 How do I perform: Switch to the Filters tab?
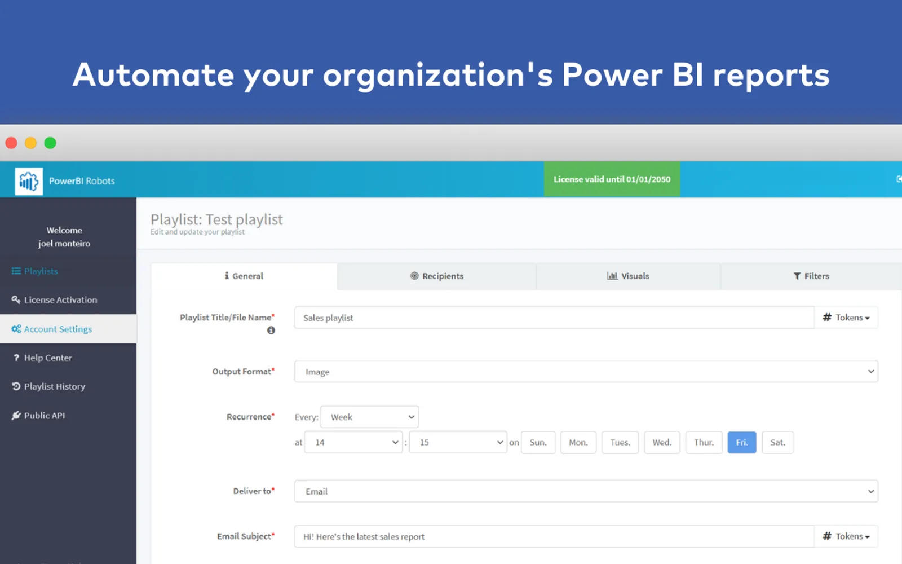[x=811, y=276]
